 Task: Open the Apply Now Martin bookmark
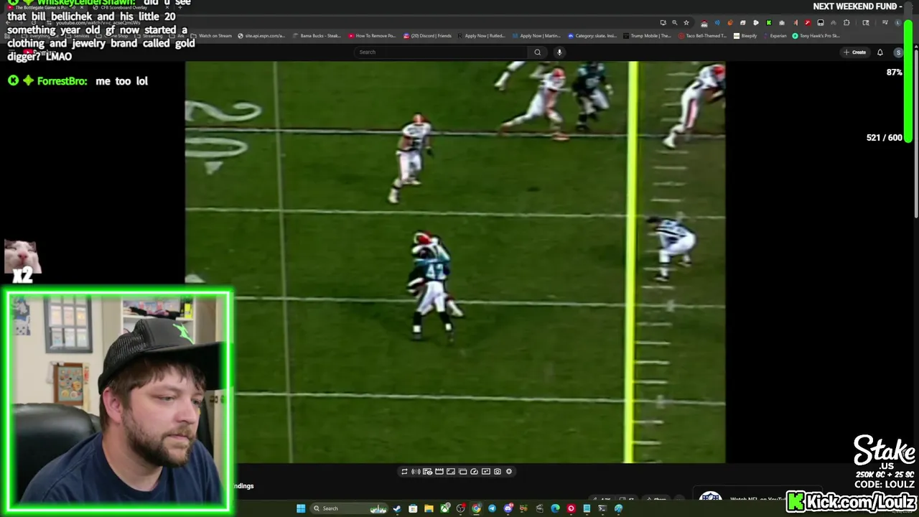(x=536, y=35)
